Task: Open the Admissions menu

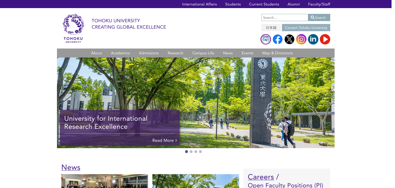Action: pyautogui.click(x=149, y=53)
